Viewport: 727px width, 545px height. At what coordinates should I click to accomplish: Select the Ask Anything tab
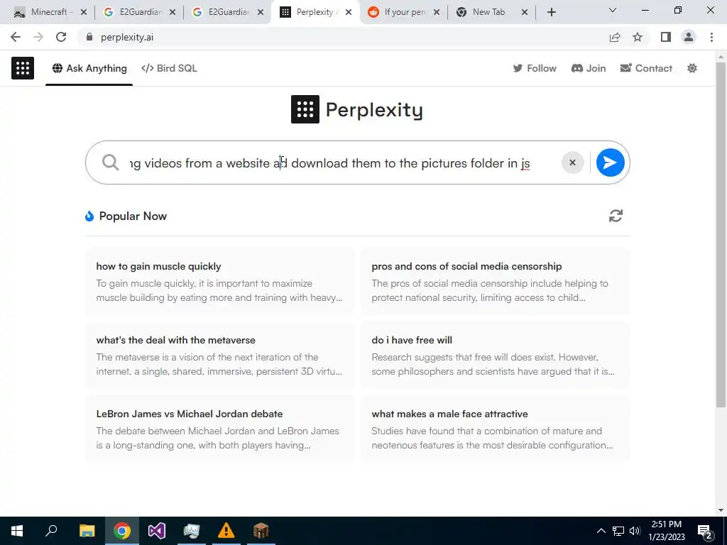(x=89, y=68)
